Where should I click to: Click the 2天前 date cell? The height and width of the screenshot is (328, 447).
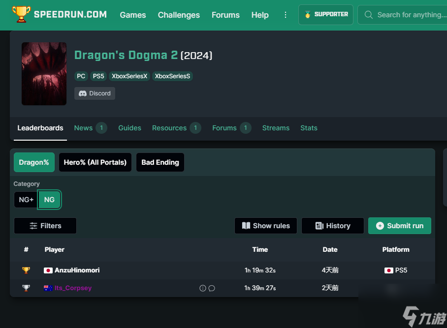(330, 288)
